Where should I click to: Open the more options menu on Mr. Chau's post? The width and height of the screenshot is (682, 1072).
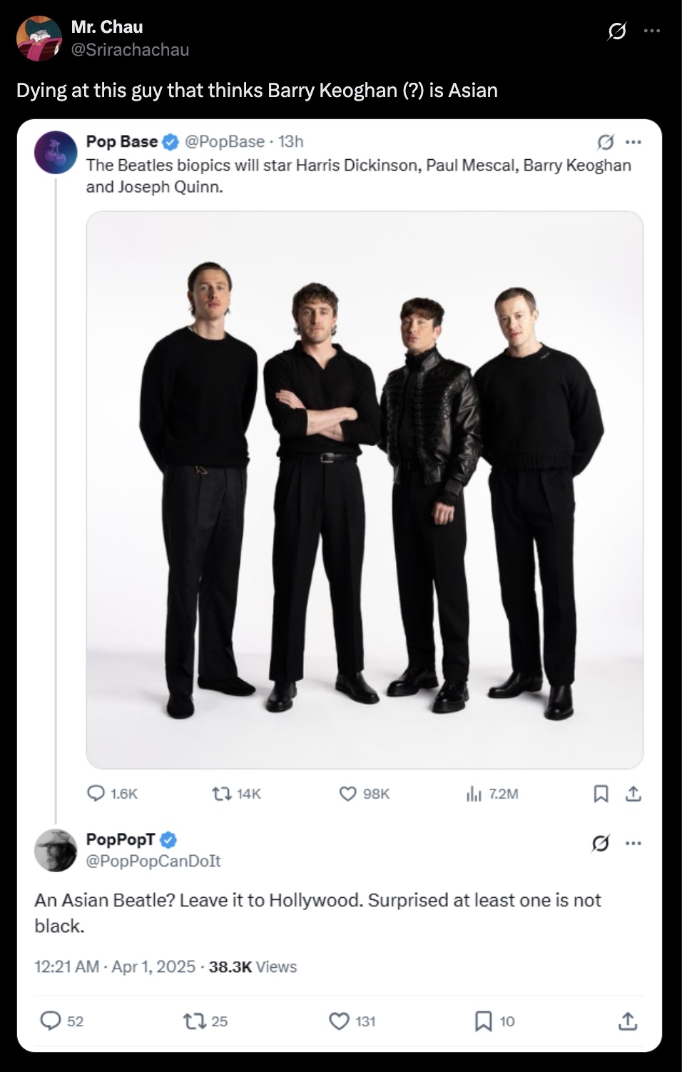[652, 31]
